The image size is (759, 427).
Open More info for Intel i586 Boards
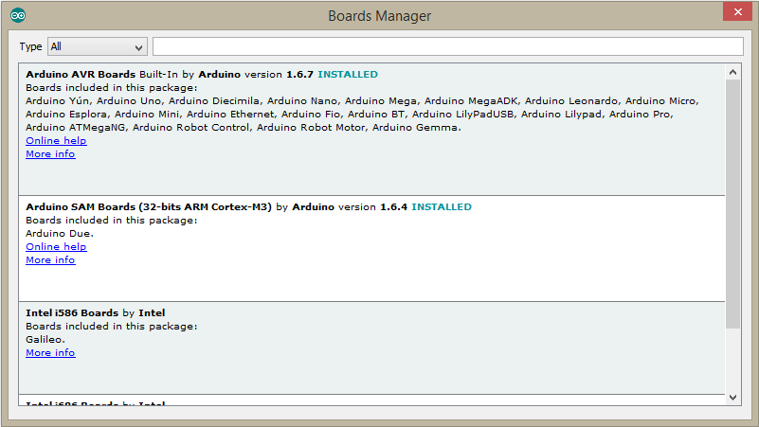click(50, 352)
